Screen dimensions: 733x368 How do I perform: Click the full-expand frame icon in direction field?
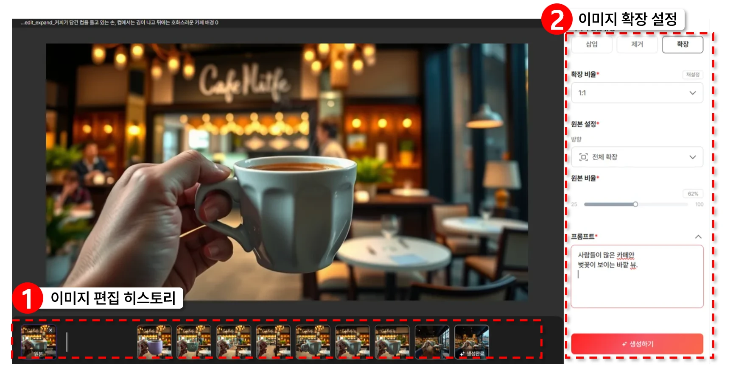click(583, 157)
